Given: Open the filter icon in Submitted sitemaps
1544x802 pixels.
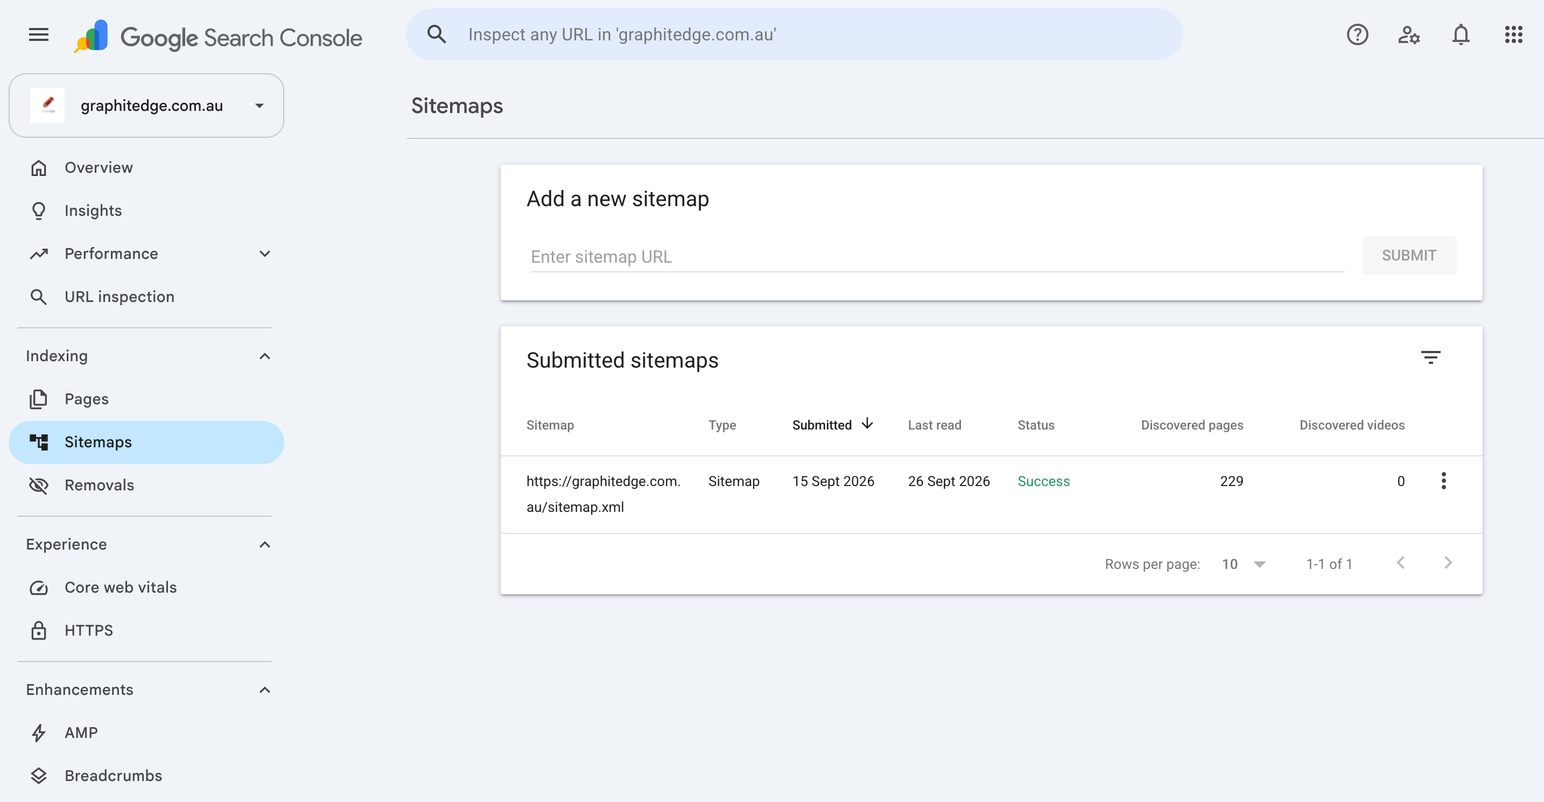Looking at the screenshot, I should click(x=1431, y=358).
